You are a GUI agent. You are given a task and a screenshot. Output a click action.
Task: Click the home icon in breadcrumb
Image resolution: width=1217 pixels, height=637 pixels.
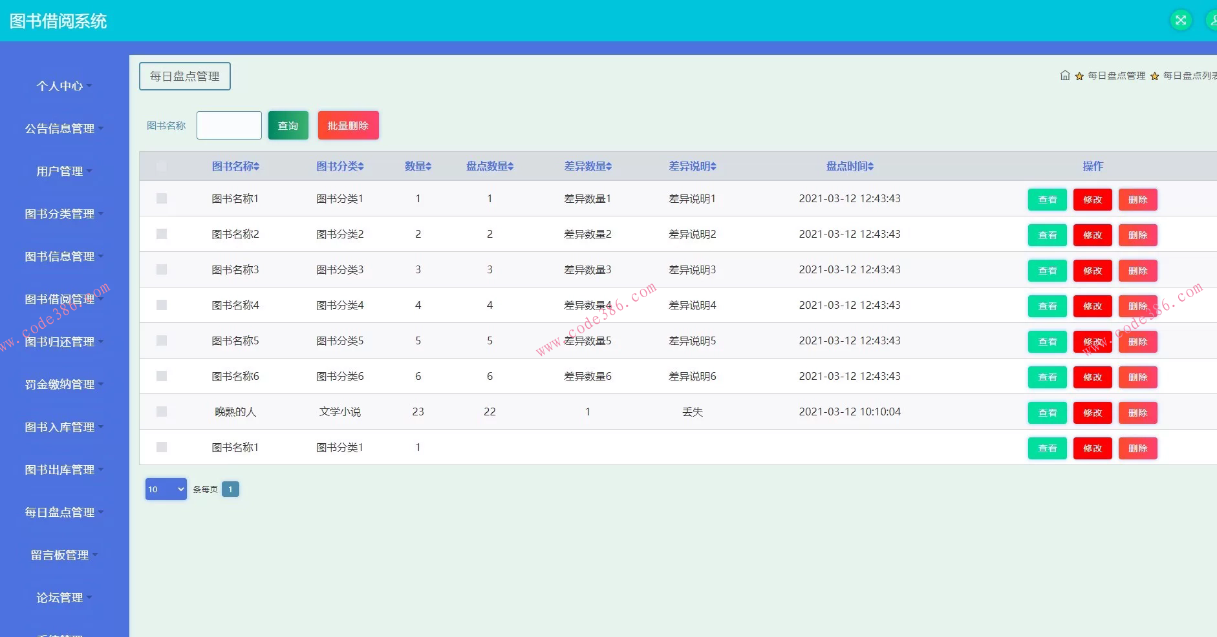pyautogui.click(x=1065, y=76)
